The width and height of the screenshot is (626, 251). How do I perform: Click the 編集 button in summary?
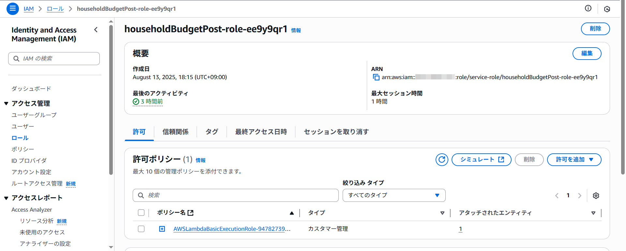(587, 53)
